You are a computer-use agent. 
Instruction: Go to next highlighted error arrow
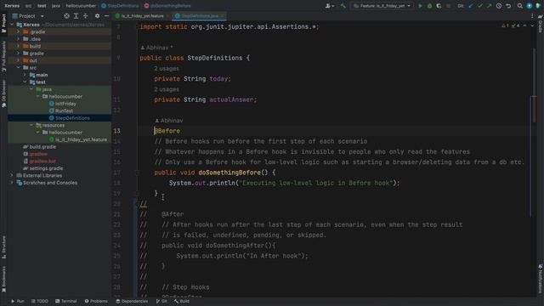532,25
